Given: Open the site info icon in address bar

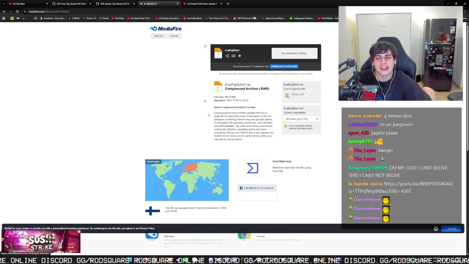Looking at the screenshot, I should click(x=25, y=11).
